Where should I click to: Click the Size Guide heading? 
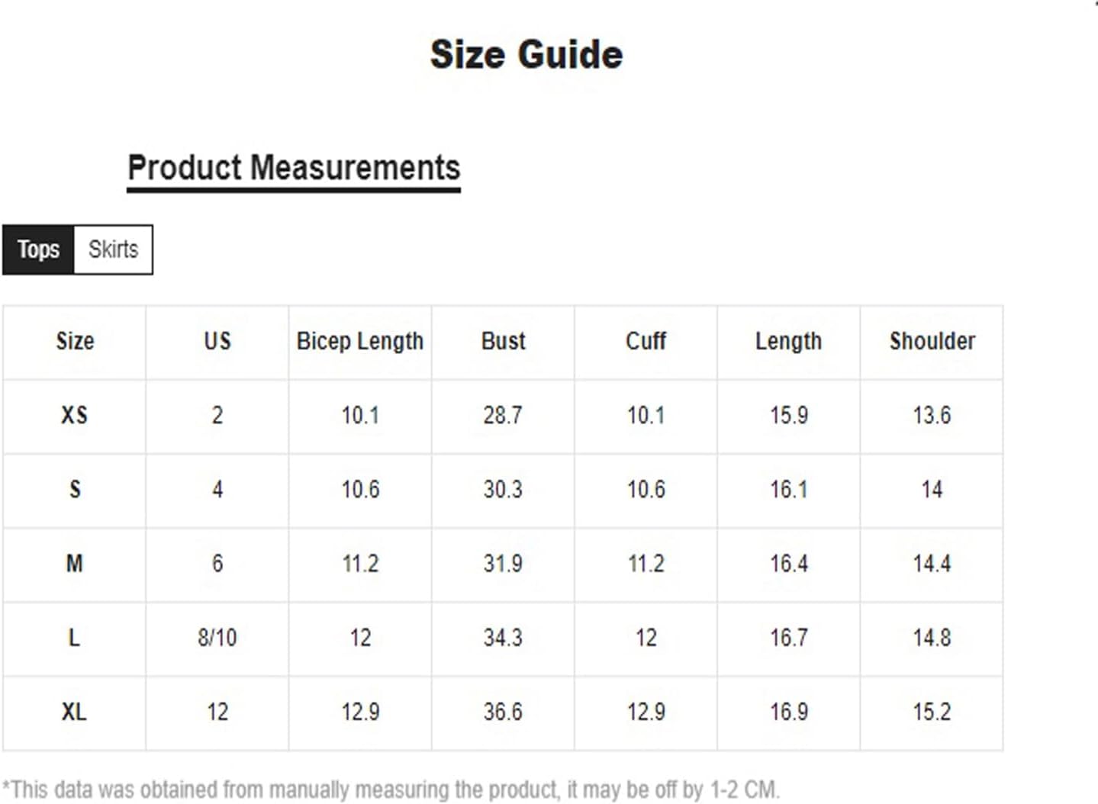pos(526,55)
